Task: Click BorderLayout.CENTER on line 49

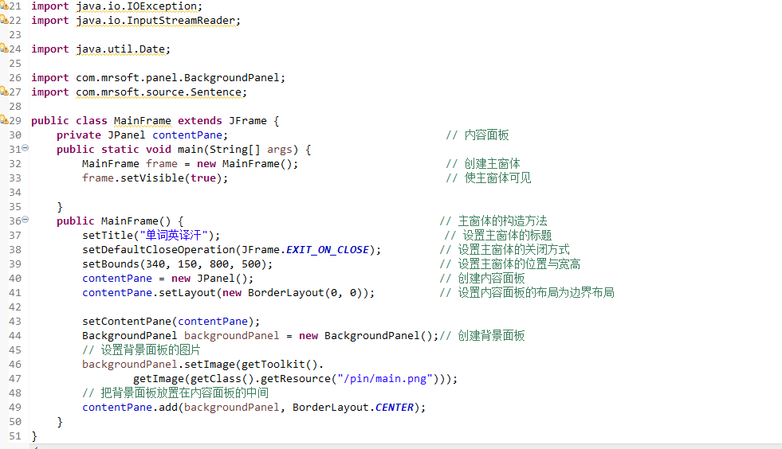Action: pos(353,408)
